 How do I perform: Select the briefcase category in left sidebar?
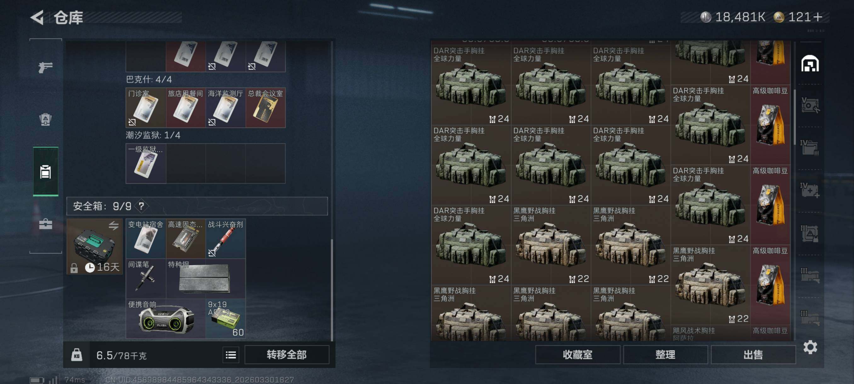45,224
